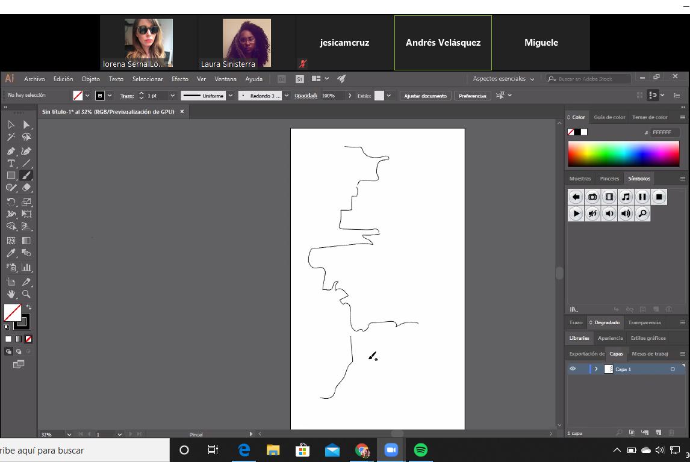Select the Column Graph tool

click(x=26, y=267)
